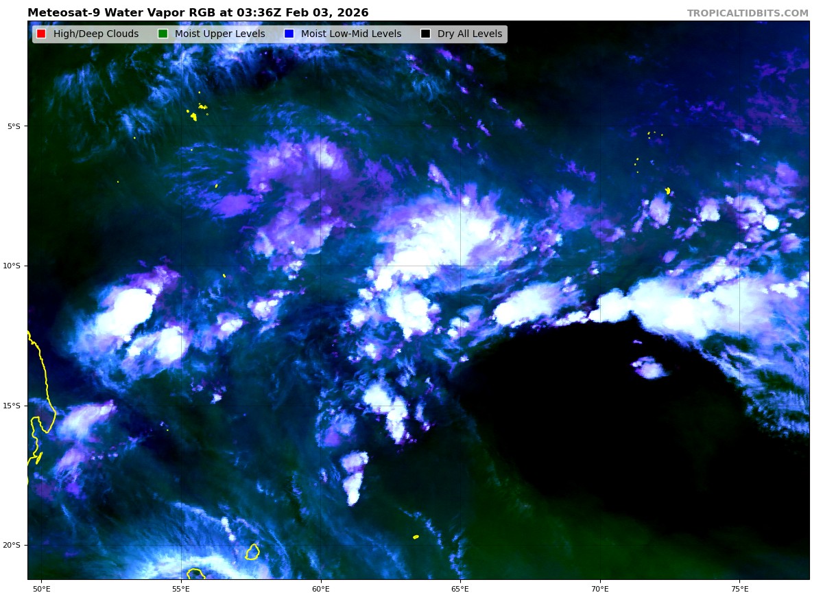Image resolution: width=823 pixels, height=595 pixels.
Task: Click the Mauritius island outline
Action: (252, 552)
